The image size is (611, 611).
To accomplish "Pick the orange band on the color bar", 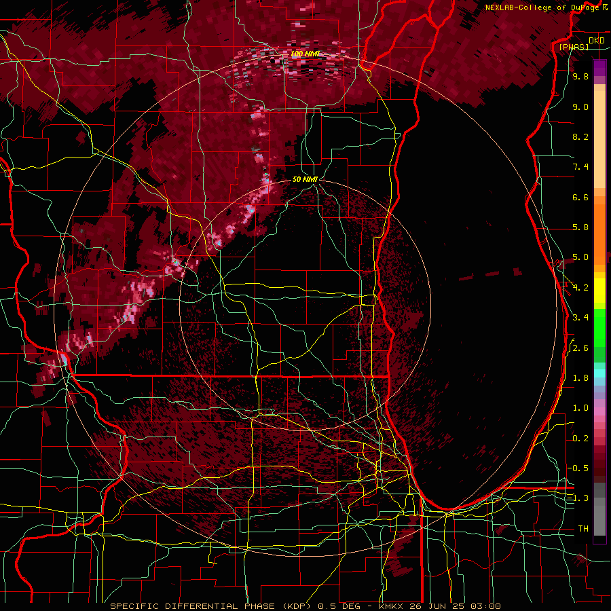I will 599,234.
